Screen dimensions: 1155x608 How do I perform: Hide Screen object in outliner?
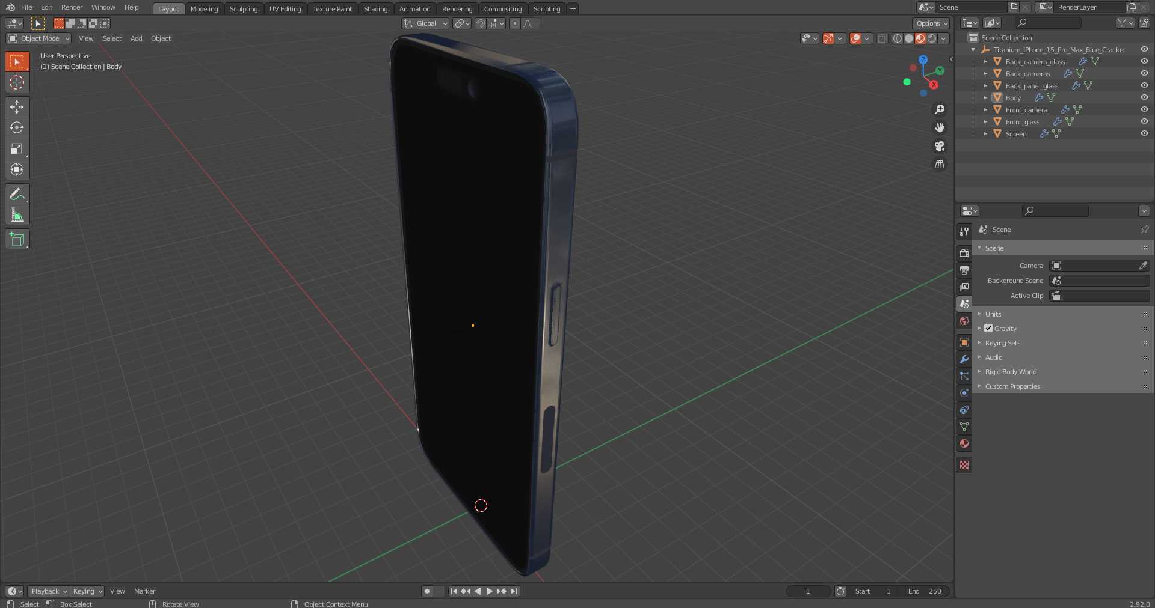tap(1144, 133)
